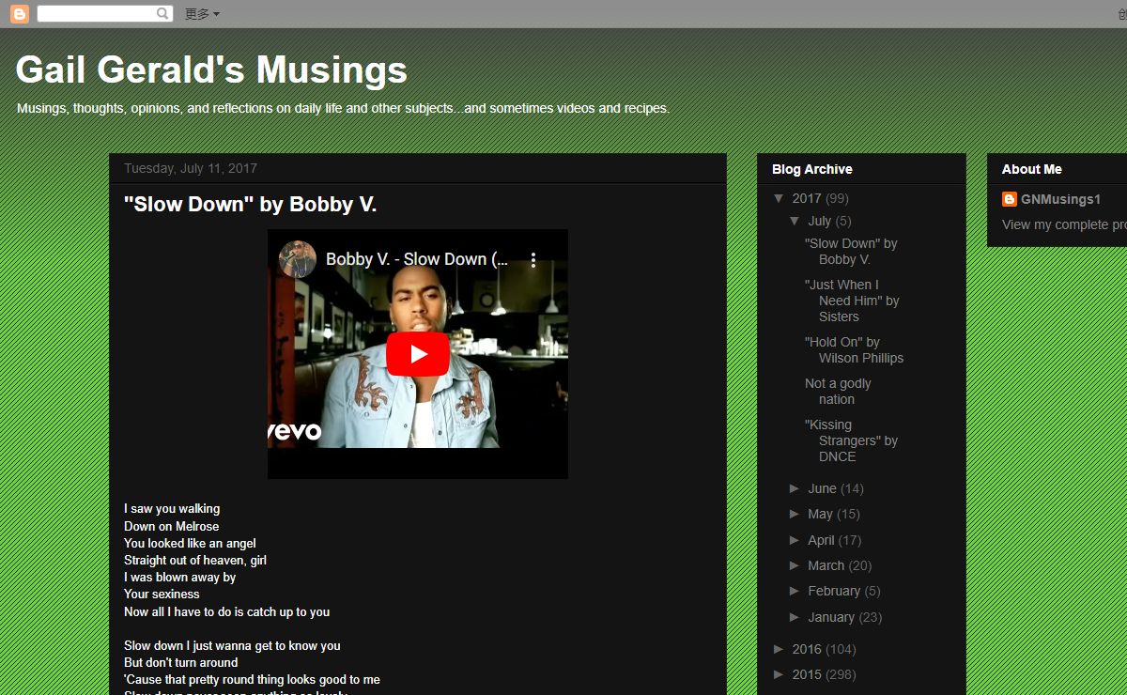1127x695 pixels.
Task: Open the May archive link
Action: pos(820,514)
